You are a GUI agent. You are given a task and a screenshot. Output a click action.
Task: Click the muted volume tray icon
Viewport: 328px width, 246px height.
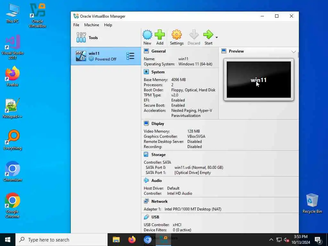(x=286, y=240)
